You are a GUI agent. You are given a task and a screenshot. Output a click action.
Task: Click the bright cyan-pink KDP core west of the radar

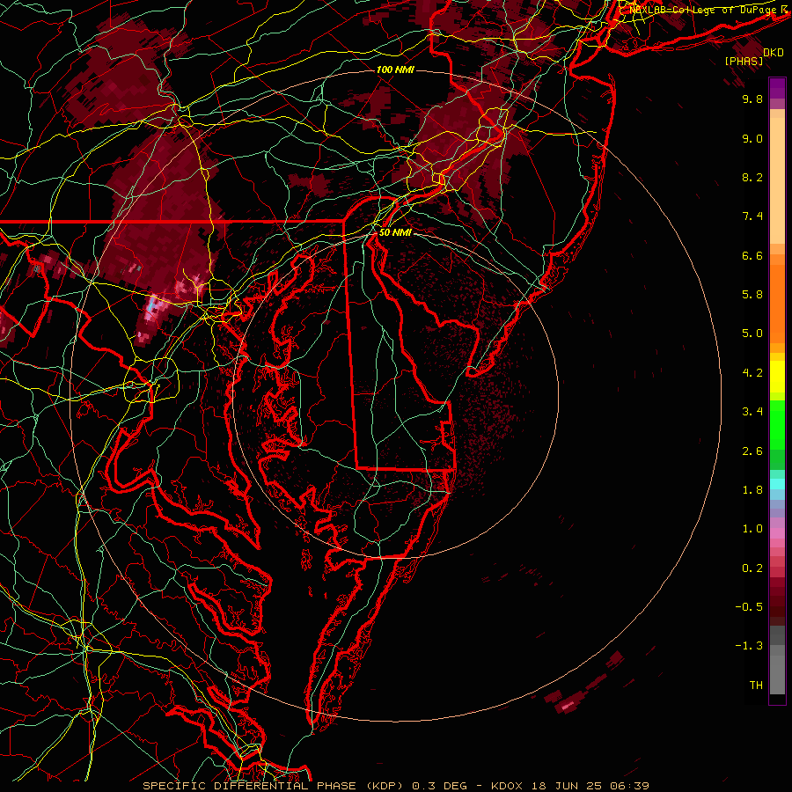click(x=151, y=308)
